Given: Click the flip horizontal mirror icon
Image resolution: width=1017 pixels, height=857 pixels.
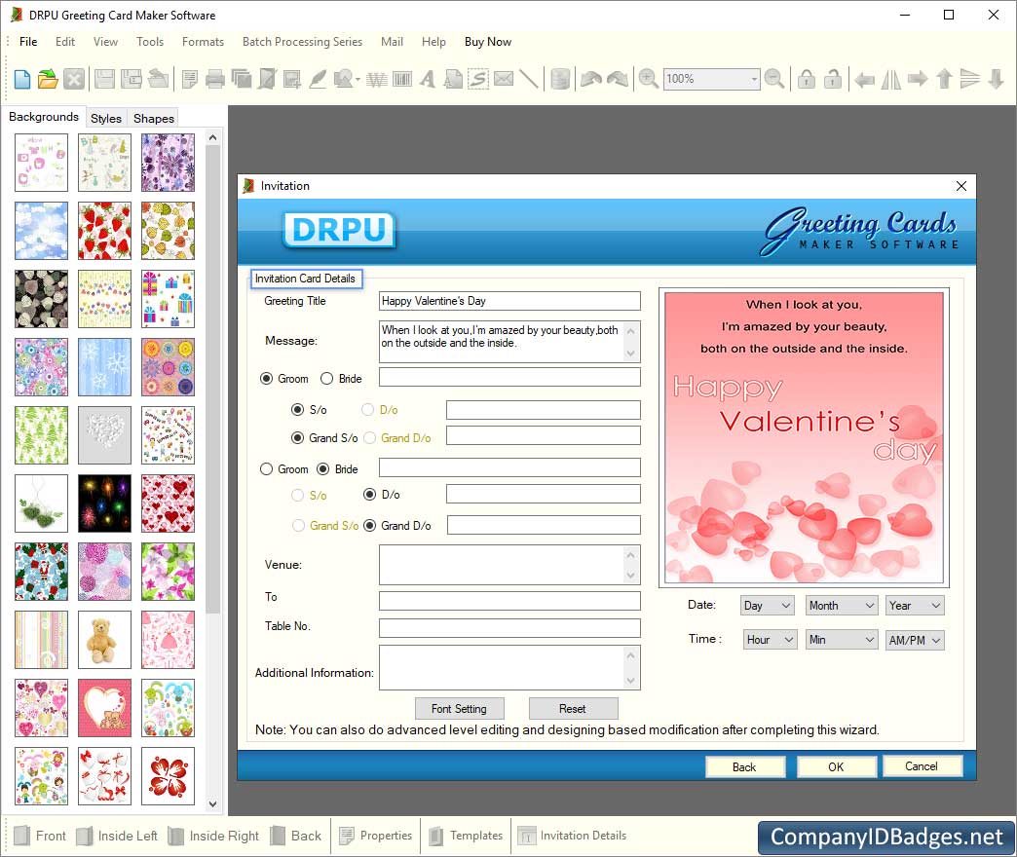Looking at the screenshot, I should (890, 79).
